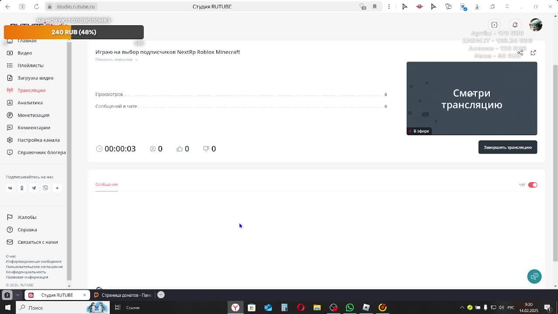Screen dimensions: 558x314
Task: Click the VK social network icon
Action: pyautogui.click(x=10, y=188)
